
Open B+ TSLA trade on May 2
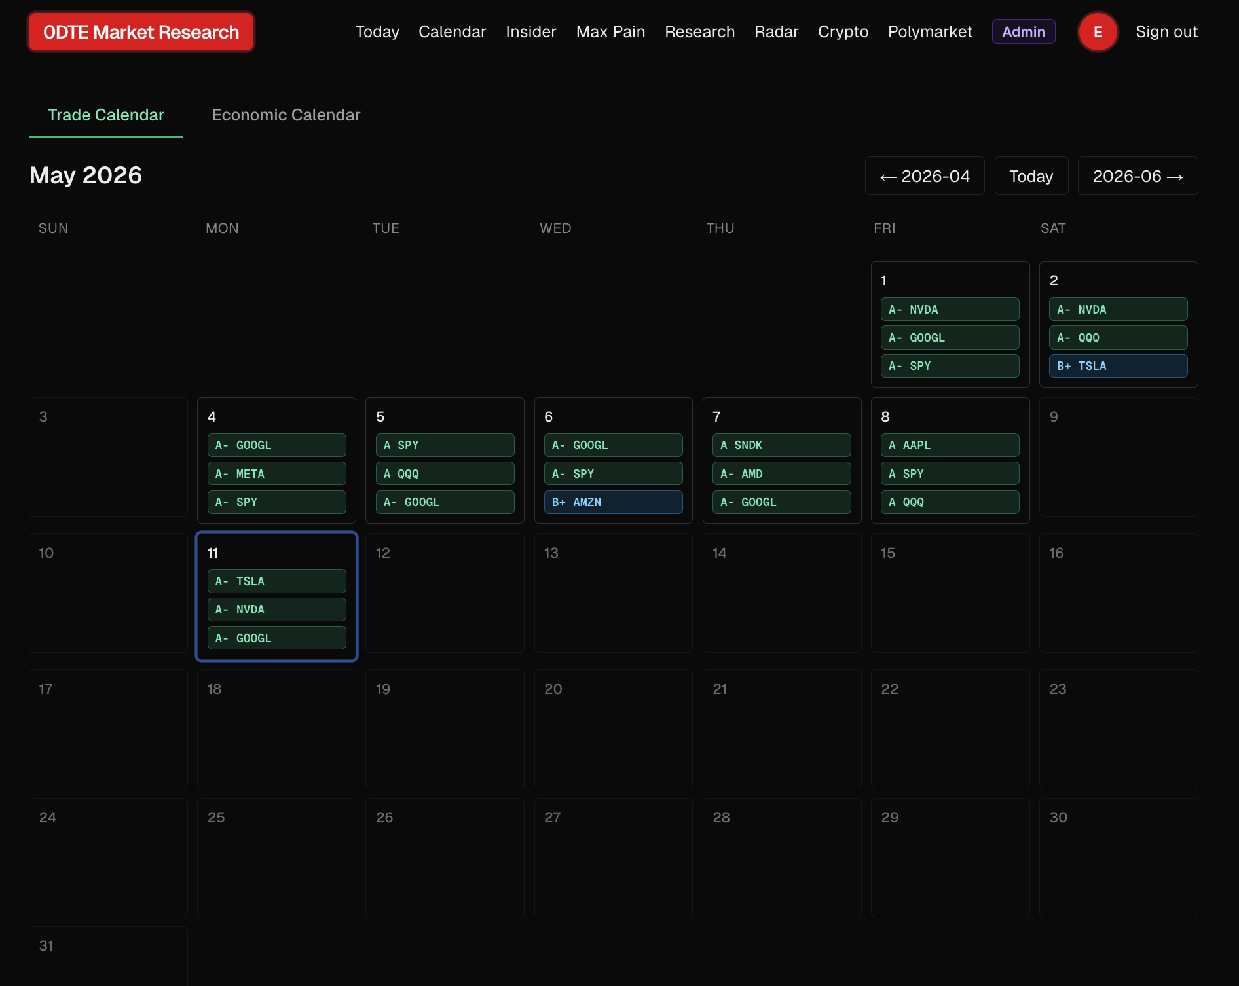(1119, 366)
